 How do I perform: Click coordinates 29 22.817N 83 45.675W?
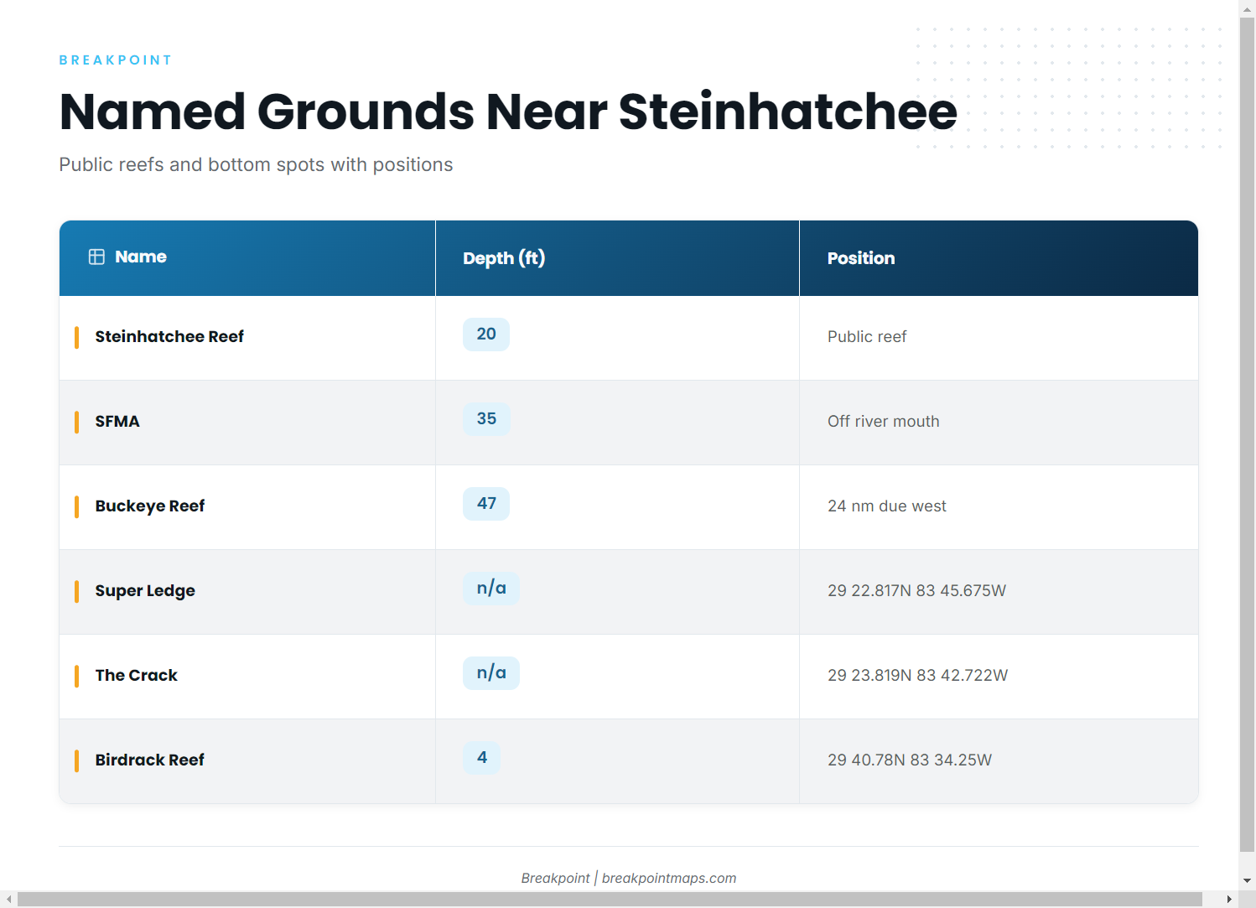click(x=916, y=590)
